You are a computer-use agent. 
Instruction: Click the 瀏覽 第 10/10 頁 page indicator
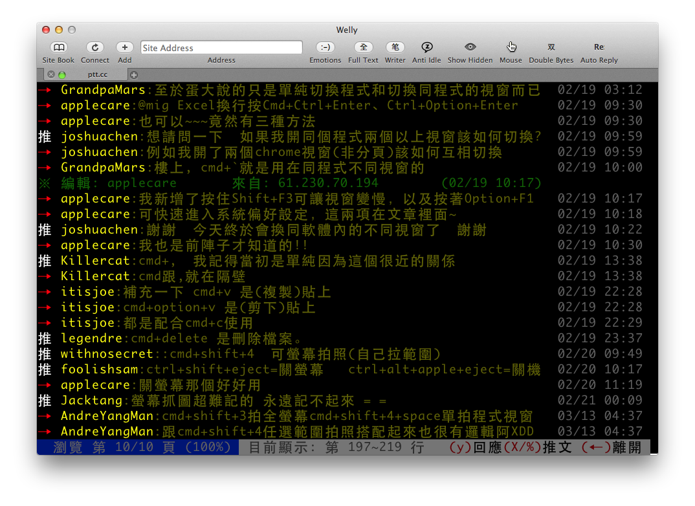137,447
